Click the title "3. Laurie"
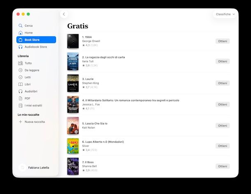Image resolution: width=251 pixels, height=194 pixels. [x=88, y=79]
